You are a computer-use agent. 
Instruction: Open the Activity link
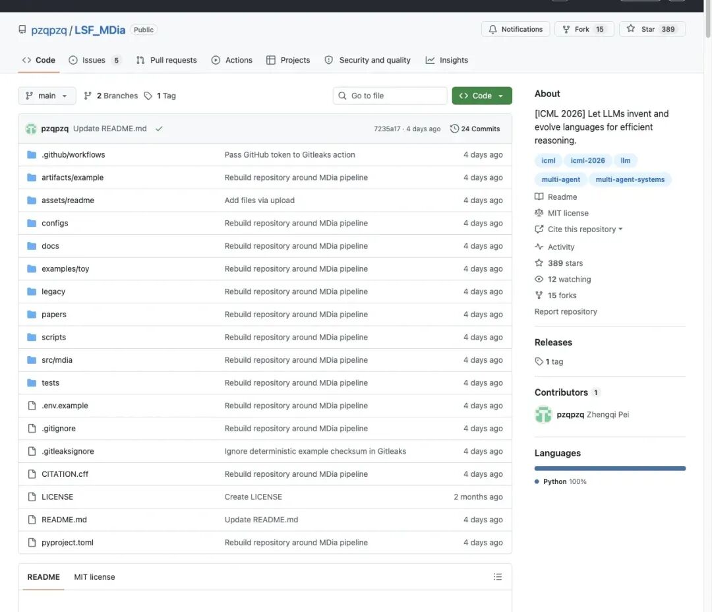click(x=555, y=247)
